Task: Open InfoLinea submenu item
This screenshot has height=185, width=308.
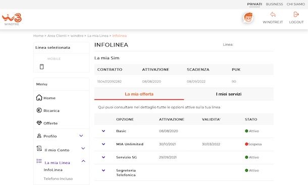Action: (x=53, y=170)
